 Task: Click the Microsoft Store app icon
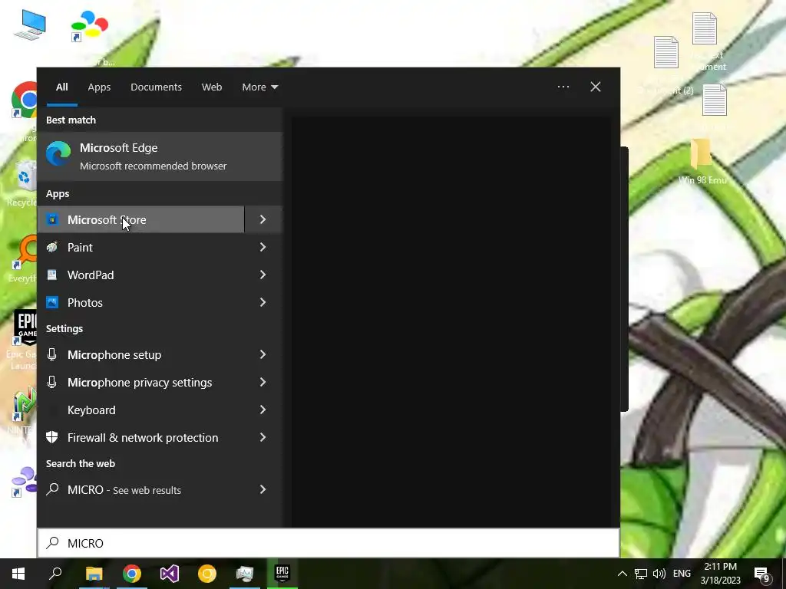(x=52, y=219)
